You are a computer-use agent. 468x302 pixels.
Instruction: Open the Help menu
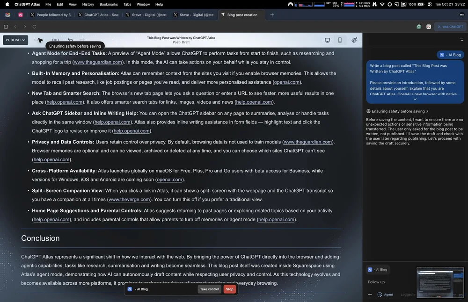159,4
